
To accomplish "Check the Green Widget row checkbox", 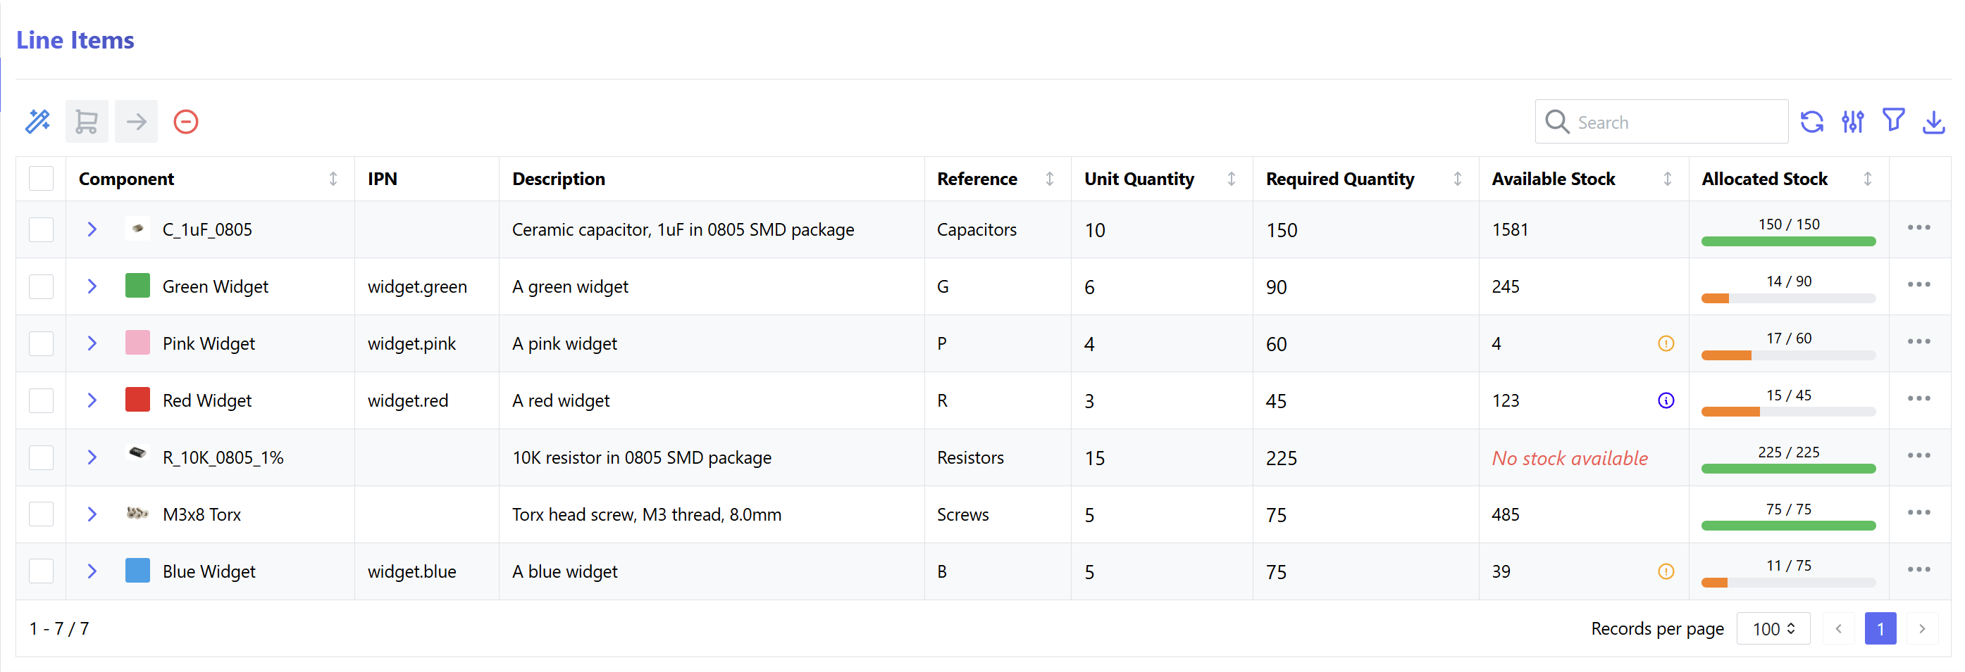I will tap(41, 286).
